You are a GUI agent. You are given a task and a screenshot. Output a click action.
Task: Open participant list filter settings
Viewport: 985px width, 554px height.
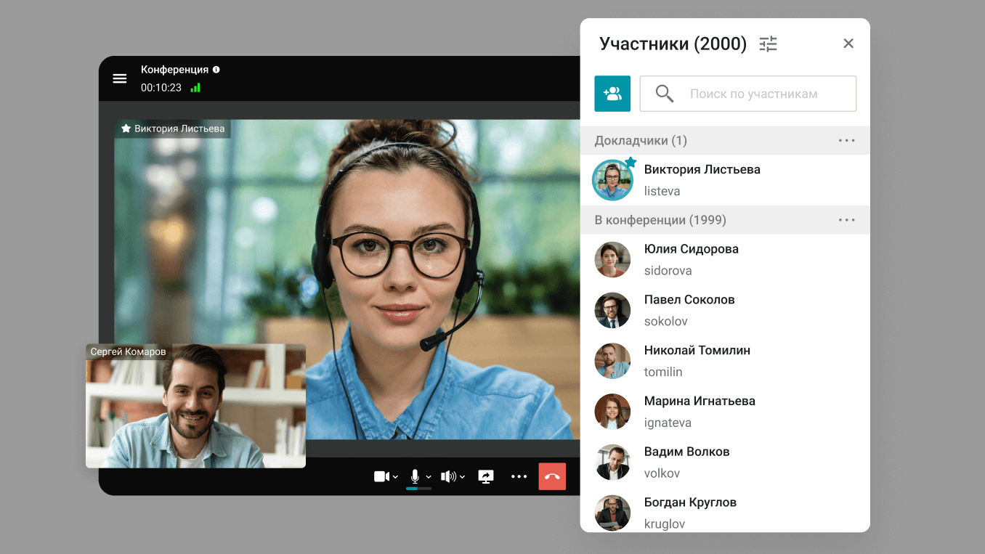coord(768,44)
